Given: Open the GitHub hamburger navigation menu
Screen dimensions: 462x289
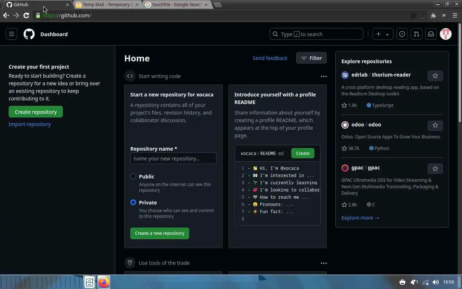Looking at the screenshot, I should (12, 34).
